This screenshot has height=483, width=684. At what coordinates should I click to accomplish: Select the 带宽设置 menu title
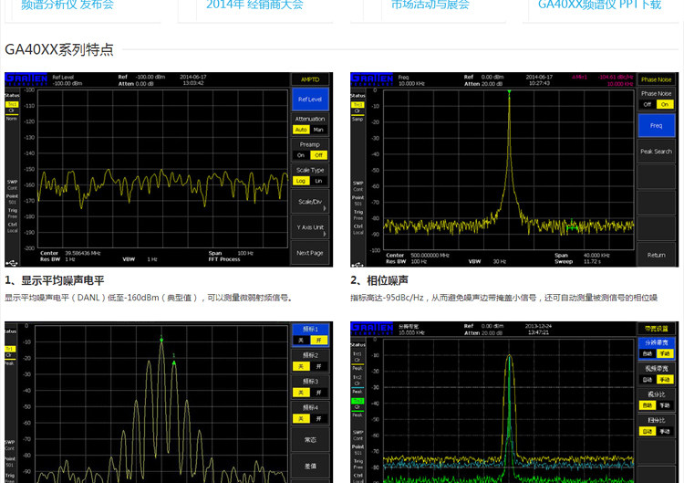pos(656,329)
